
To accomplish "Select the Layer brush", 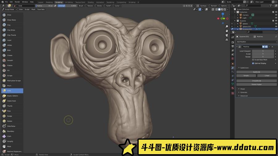I will point(12,40).
